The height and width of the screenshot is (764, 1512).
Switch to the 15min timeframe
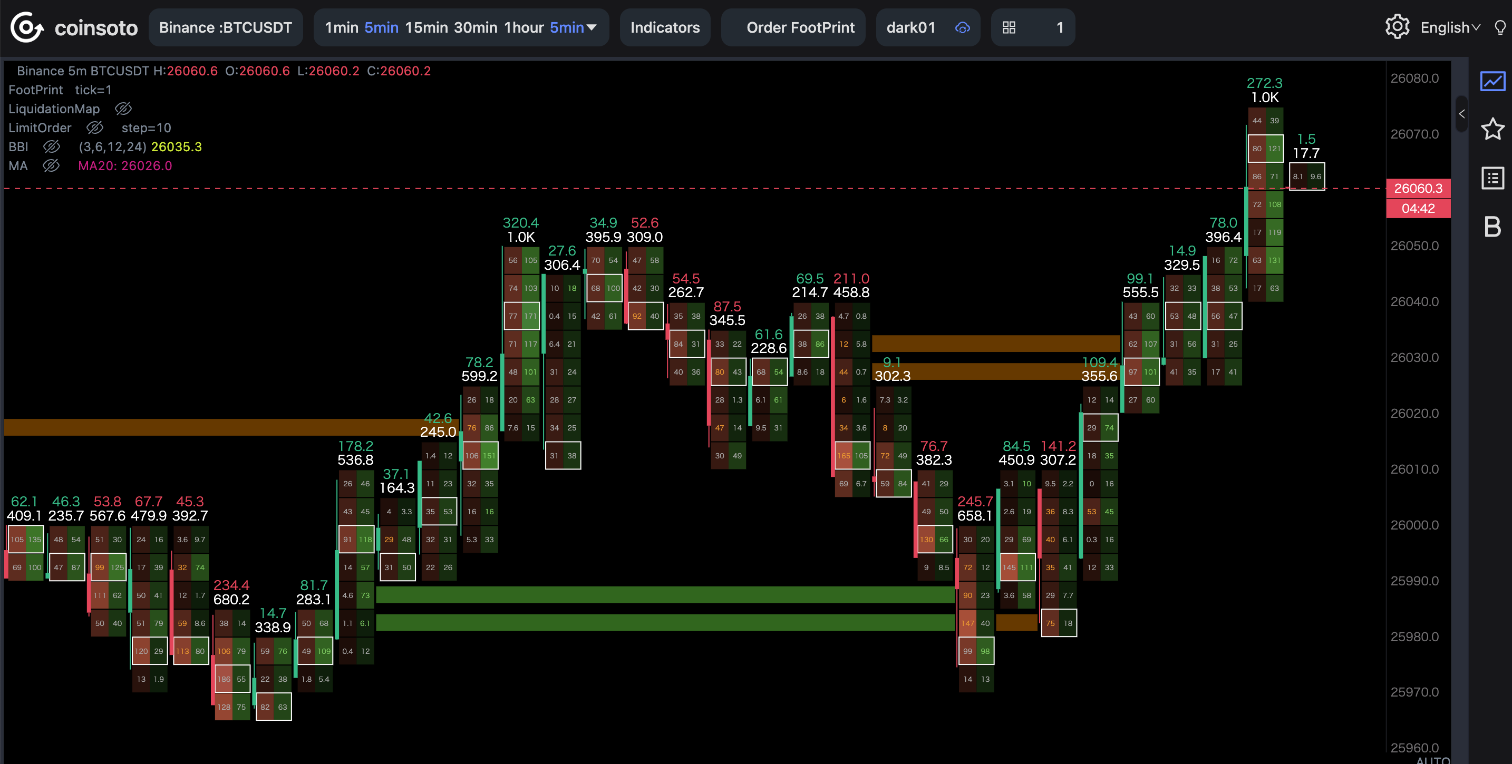tap(426, 27)
